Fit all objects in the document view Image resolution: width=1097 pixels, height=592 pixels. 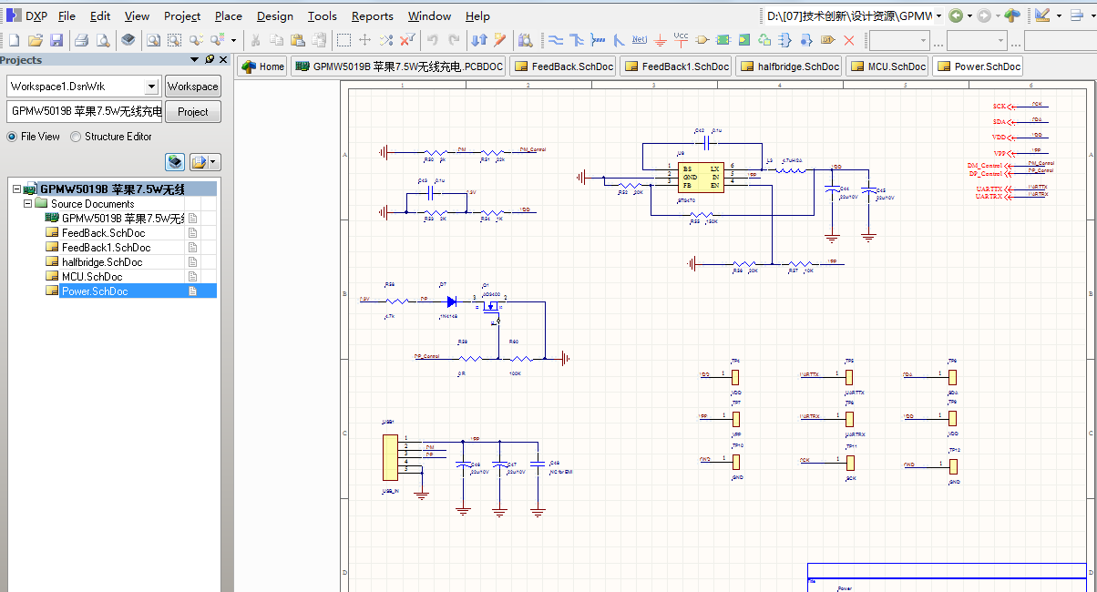click(x=152, y=40)
